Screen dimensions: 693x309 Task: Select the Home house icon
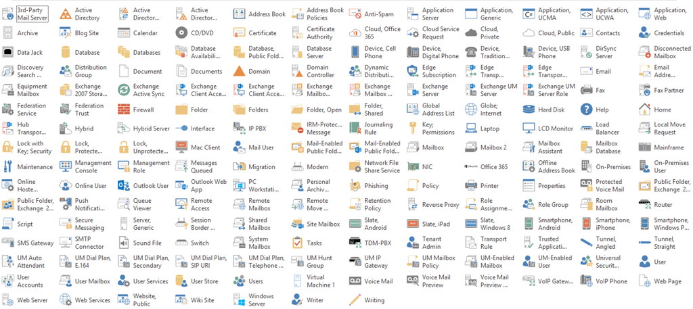tap(645, 110)
